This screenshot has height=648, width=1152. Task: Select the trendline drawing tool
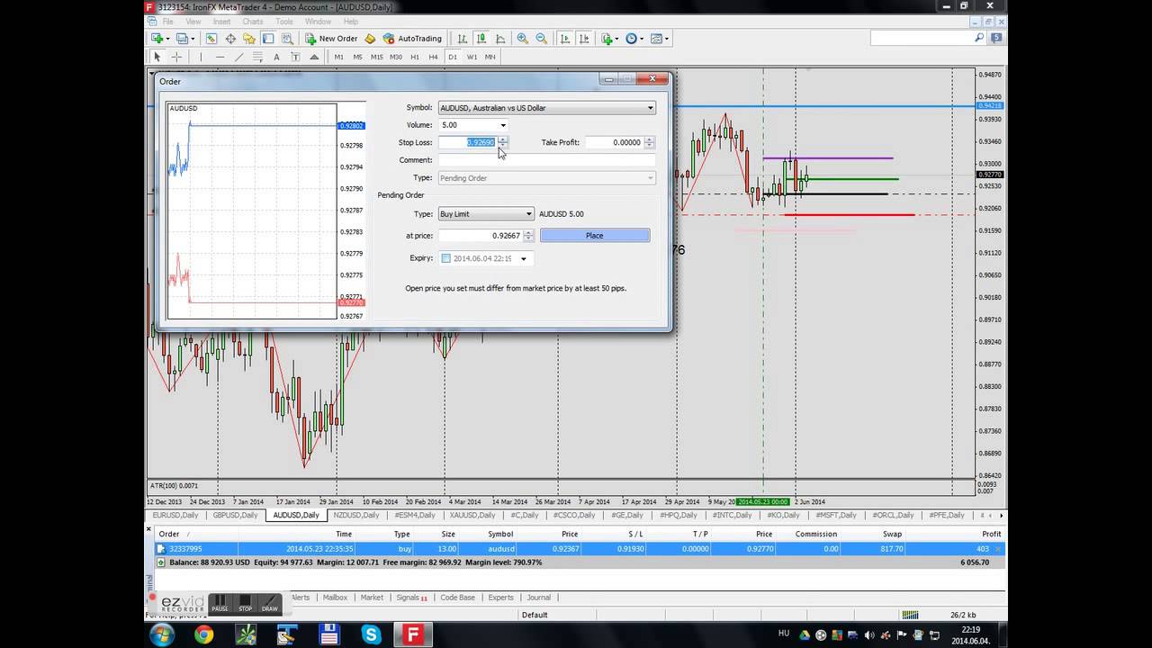click(238, 57)
